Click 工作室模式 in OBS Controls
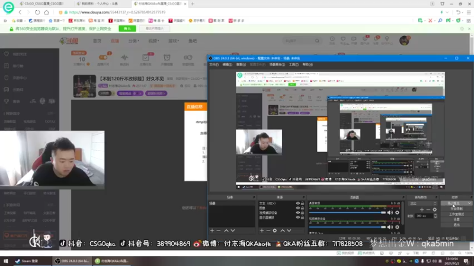 (456, 214)
